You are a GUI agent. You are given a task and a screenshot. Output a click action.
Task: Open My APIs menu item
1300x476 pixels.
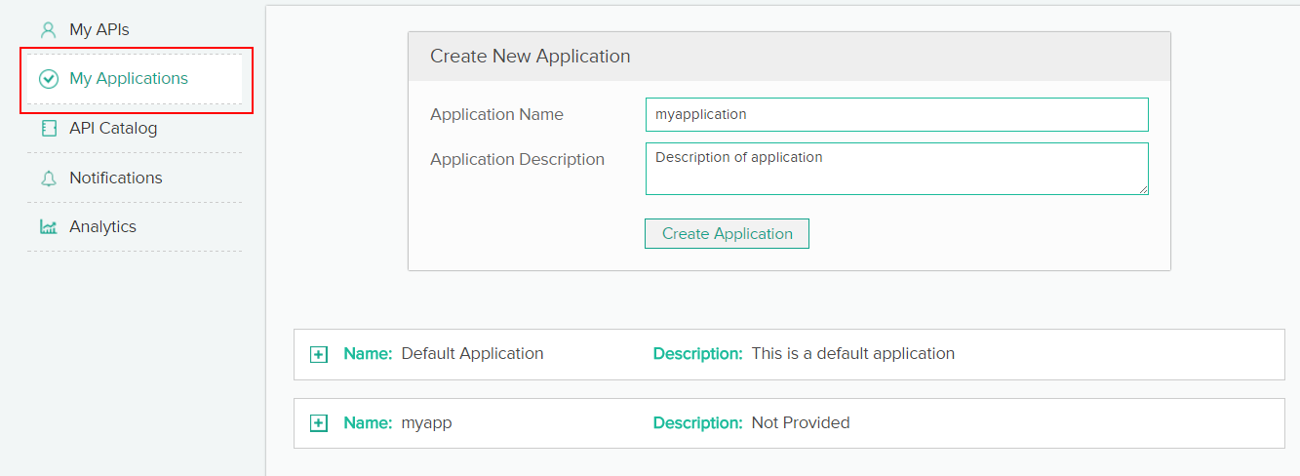pyautogui.click(x=98, y=29)
